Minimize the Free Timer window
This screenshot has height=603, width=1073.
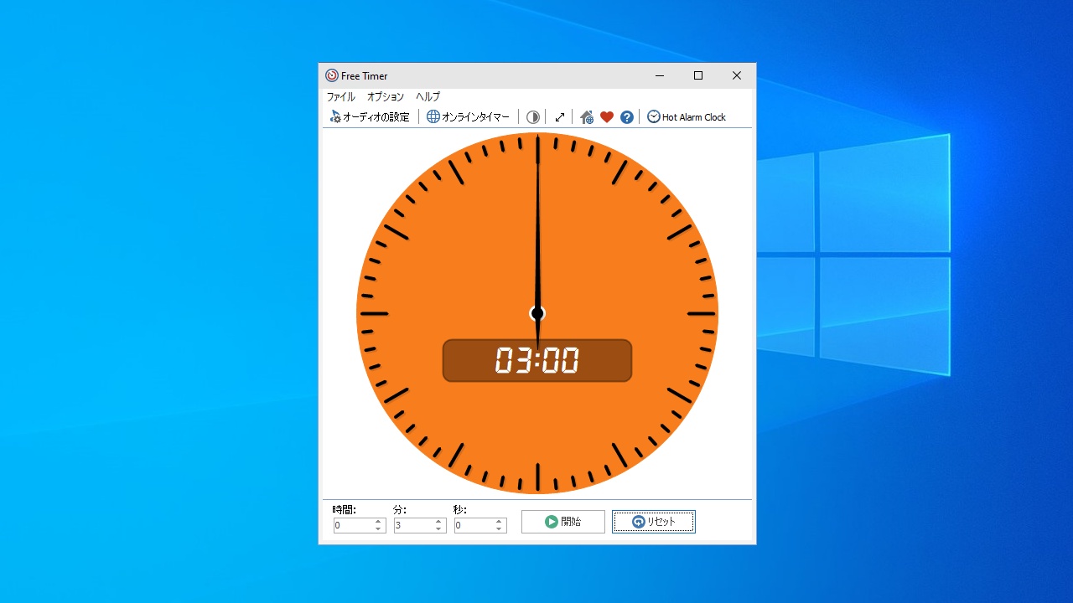[x=660, y=75]
